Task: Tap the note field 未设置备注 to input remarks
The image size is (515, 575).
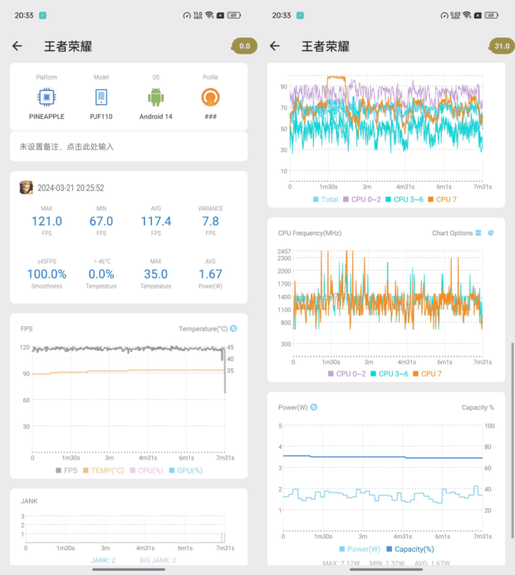Action: pos(128,146)
